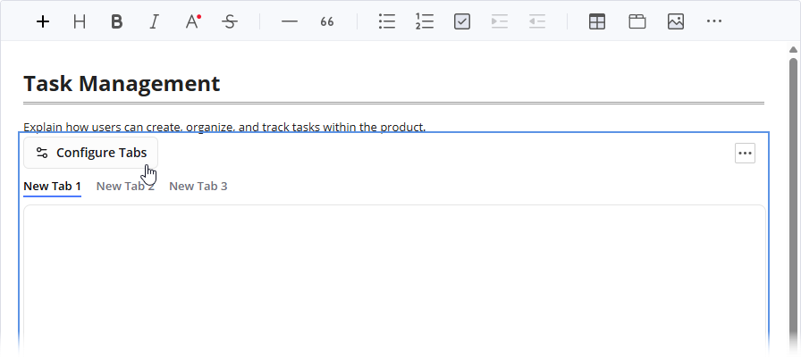This screenshot has width=801, height=358.
Task: Click the plus insert block icon
Action: coord(43,21)
